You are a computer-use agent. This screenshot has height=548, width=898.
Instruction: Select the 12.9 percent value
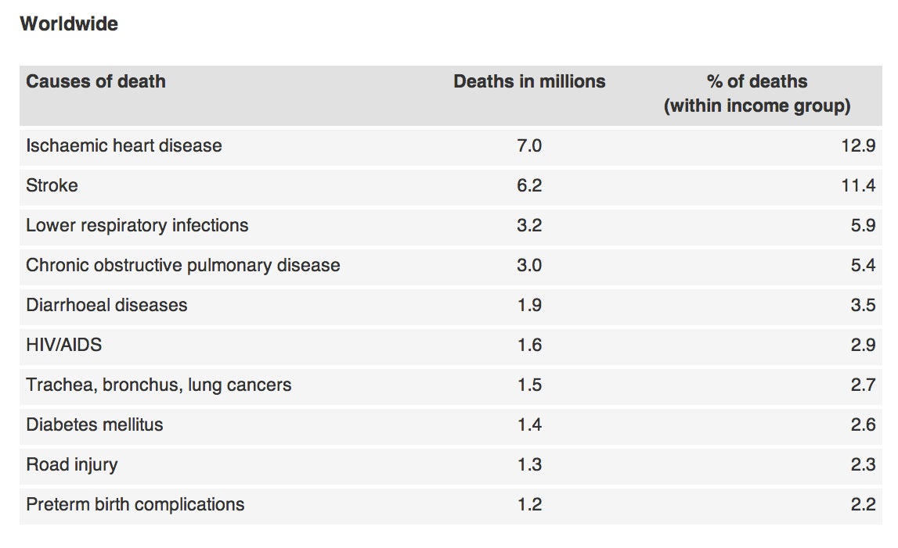click(858, 146)
